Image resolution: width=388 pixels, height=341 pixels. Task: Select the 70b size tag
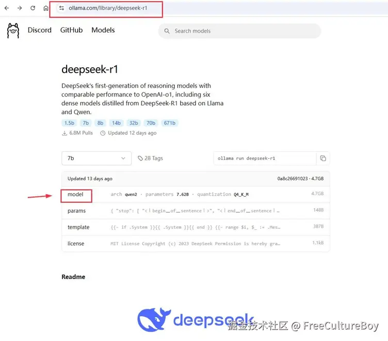(151, 123)
